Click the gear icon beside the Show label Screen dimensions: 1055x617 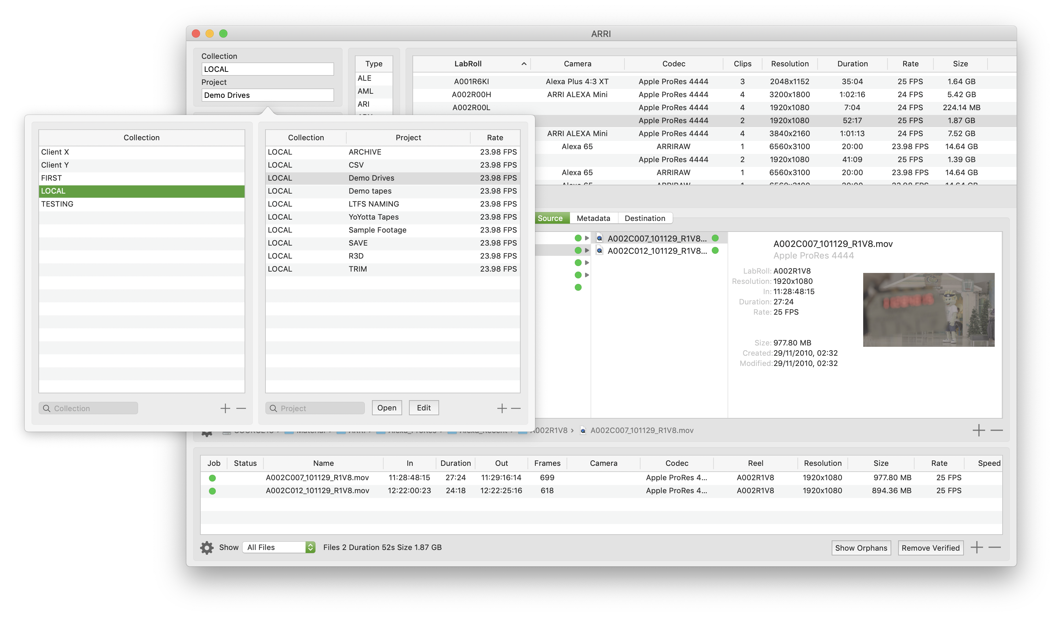(207, 548)
